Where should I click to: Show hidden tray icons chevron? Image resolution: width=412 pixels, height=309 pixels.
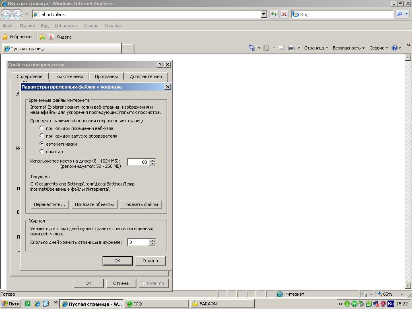(340, 304)
